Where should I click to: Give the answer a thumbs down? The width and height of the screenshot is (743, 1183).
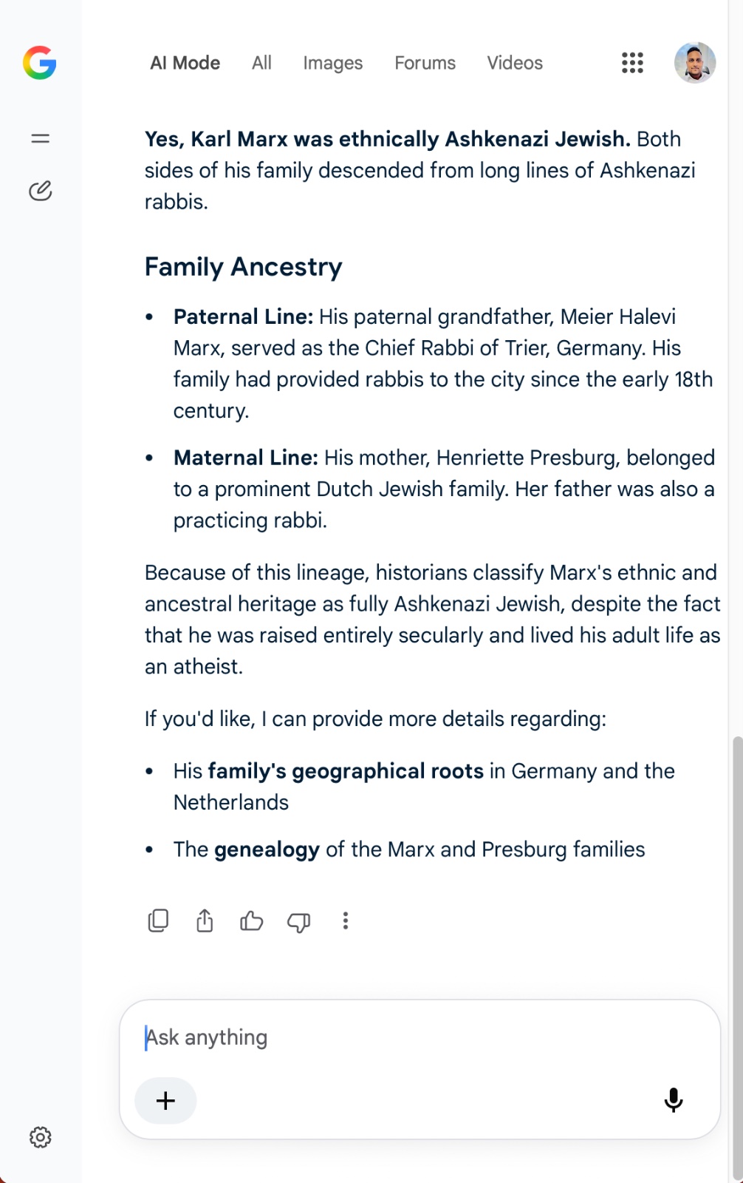298,921
